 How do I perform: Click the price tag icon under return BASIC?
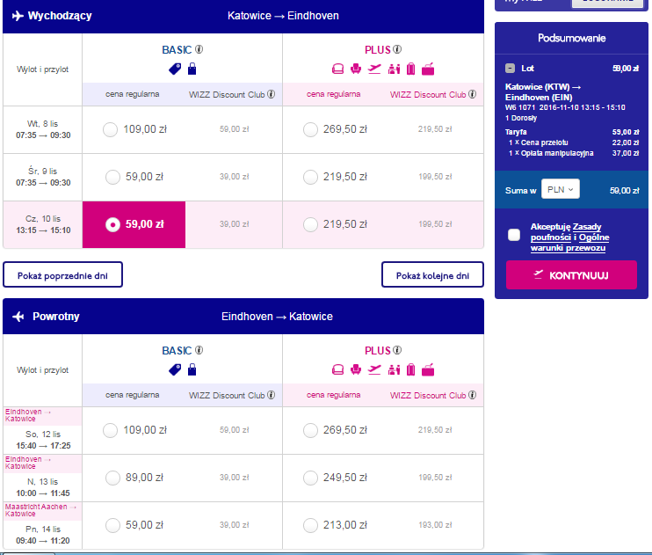[175, 369]
